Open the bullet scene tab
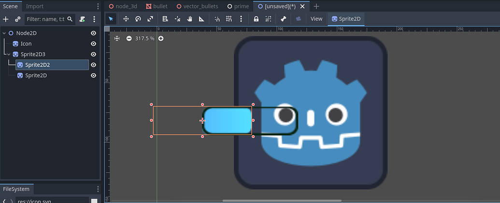The image size is (500, 203). 157,6
